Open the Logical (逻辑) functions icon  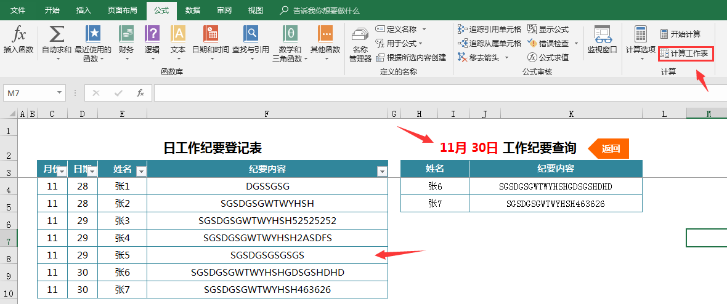click(x=152, y=34)
